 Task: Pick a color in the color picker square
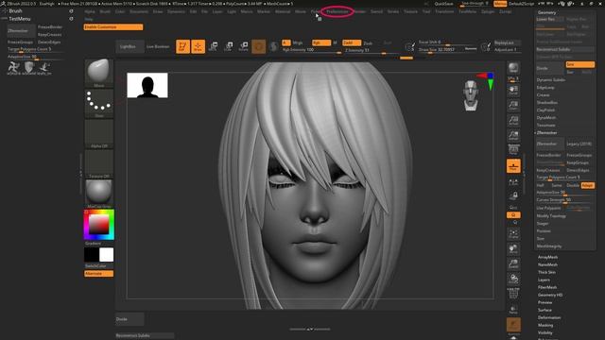(x=98, y=225)
